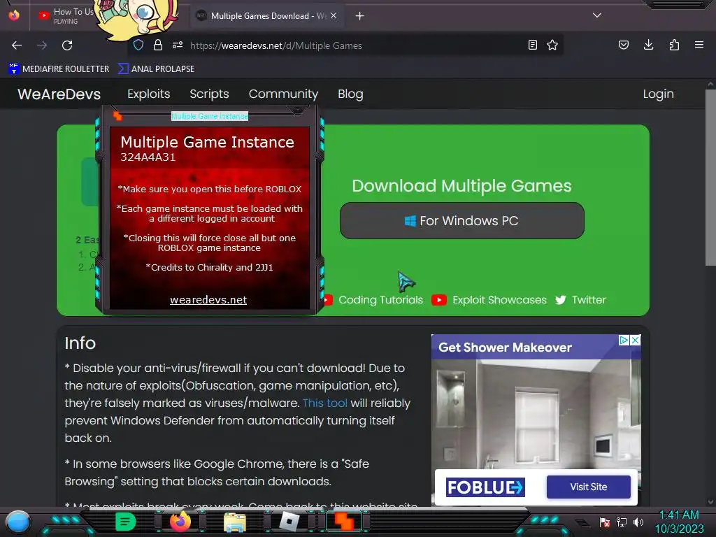Click Firefox icon in taskbar
Image resolution: width=716 pixels, height=537 pixels.
pos(180,522)
